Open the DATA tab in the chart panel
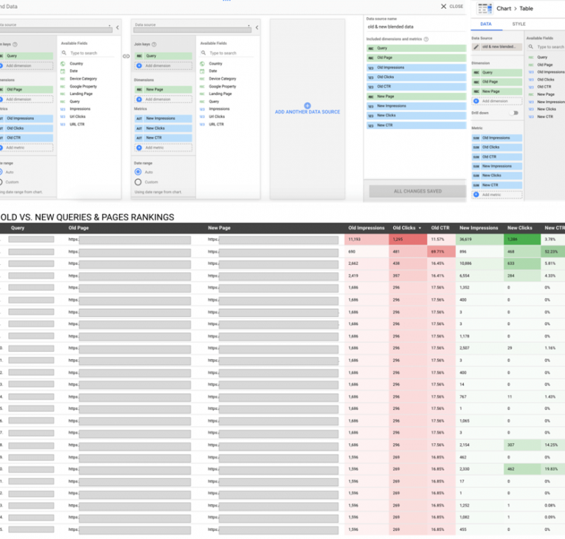This screenshot has width=565, height=539. pos(486,24)
